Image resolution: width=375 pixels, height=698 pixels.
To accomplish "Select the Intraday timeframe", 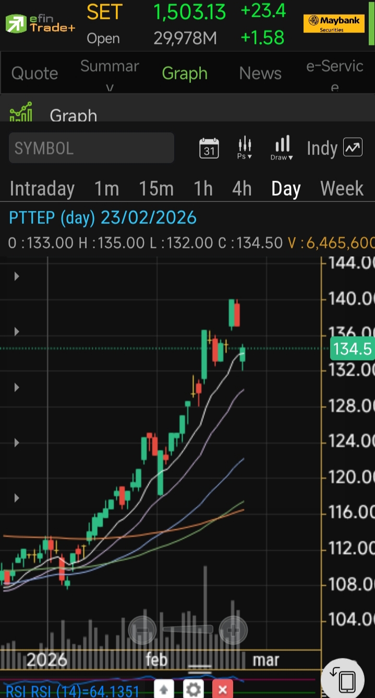I will coord(42,188).
